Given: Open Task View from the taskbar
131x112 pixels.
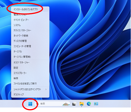Looking at the screenshot, I should (x=74, y=104).
